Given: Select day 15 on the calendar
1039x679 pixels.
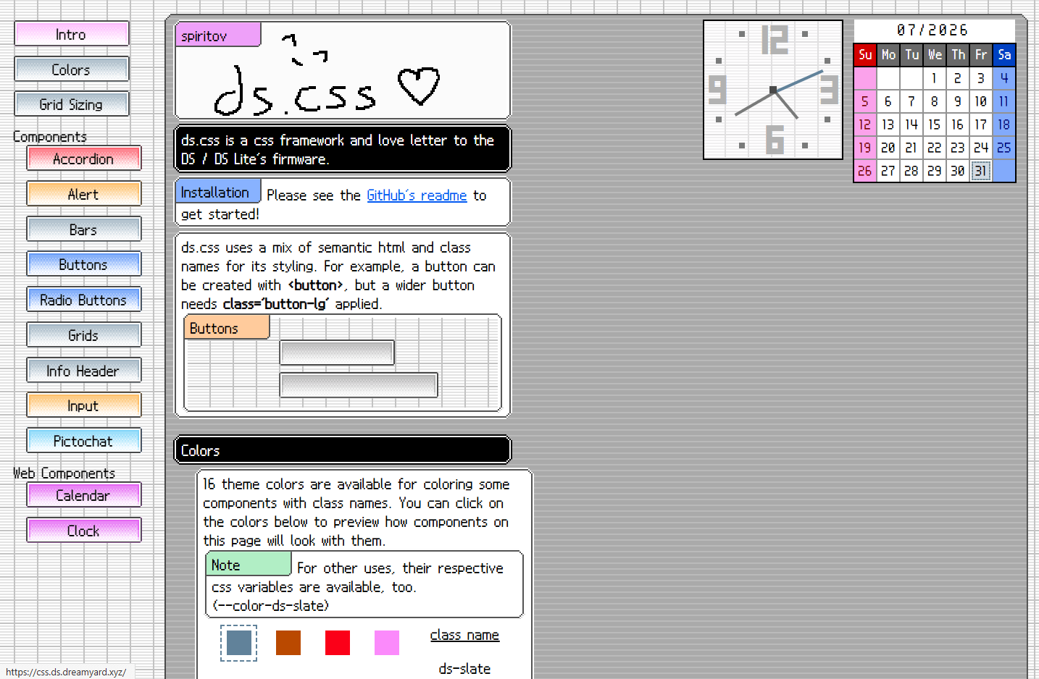Looking at the screenshot, I should (934, 125).
